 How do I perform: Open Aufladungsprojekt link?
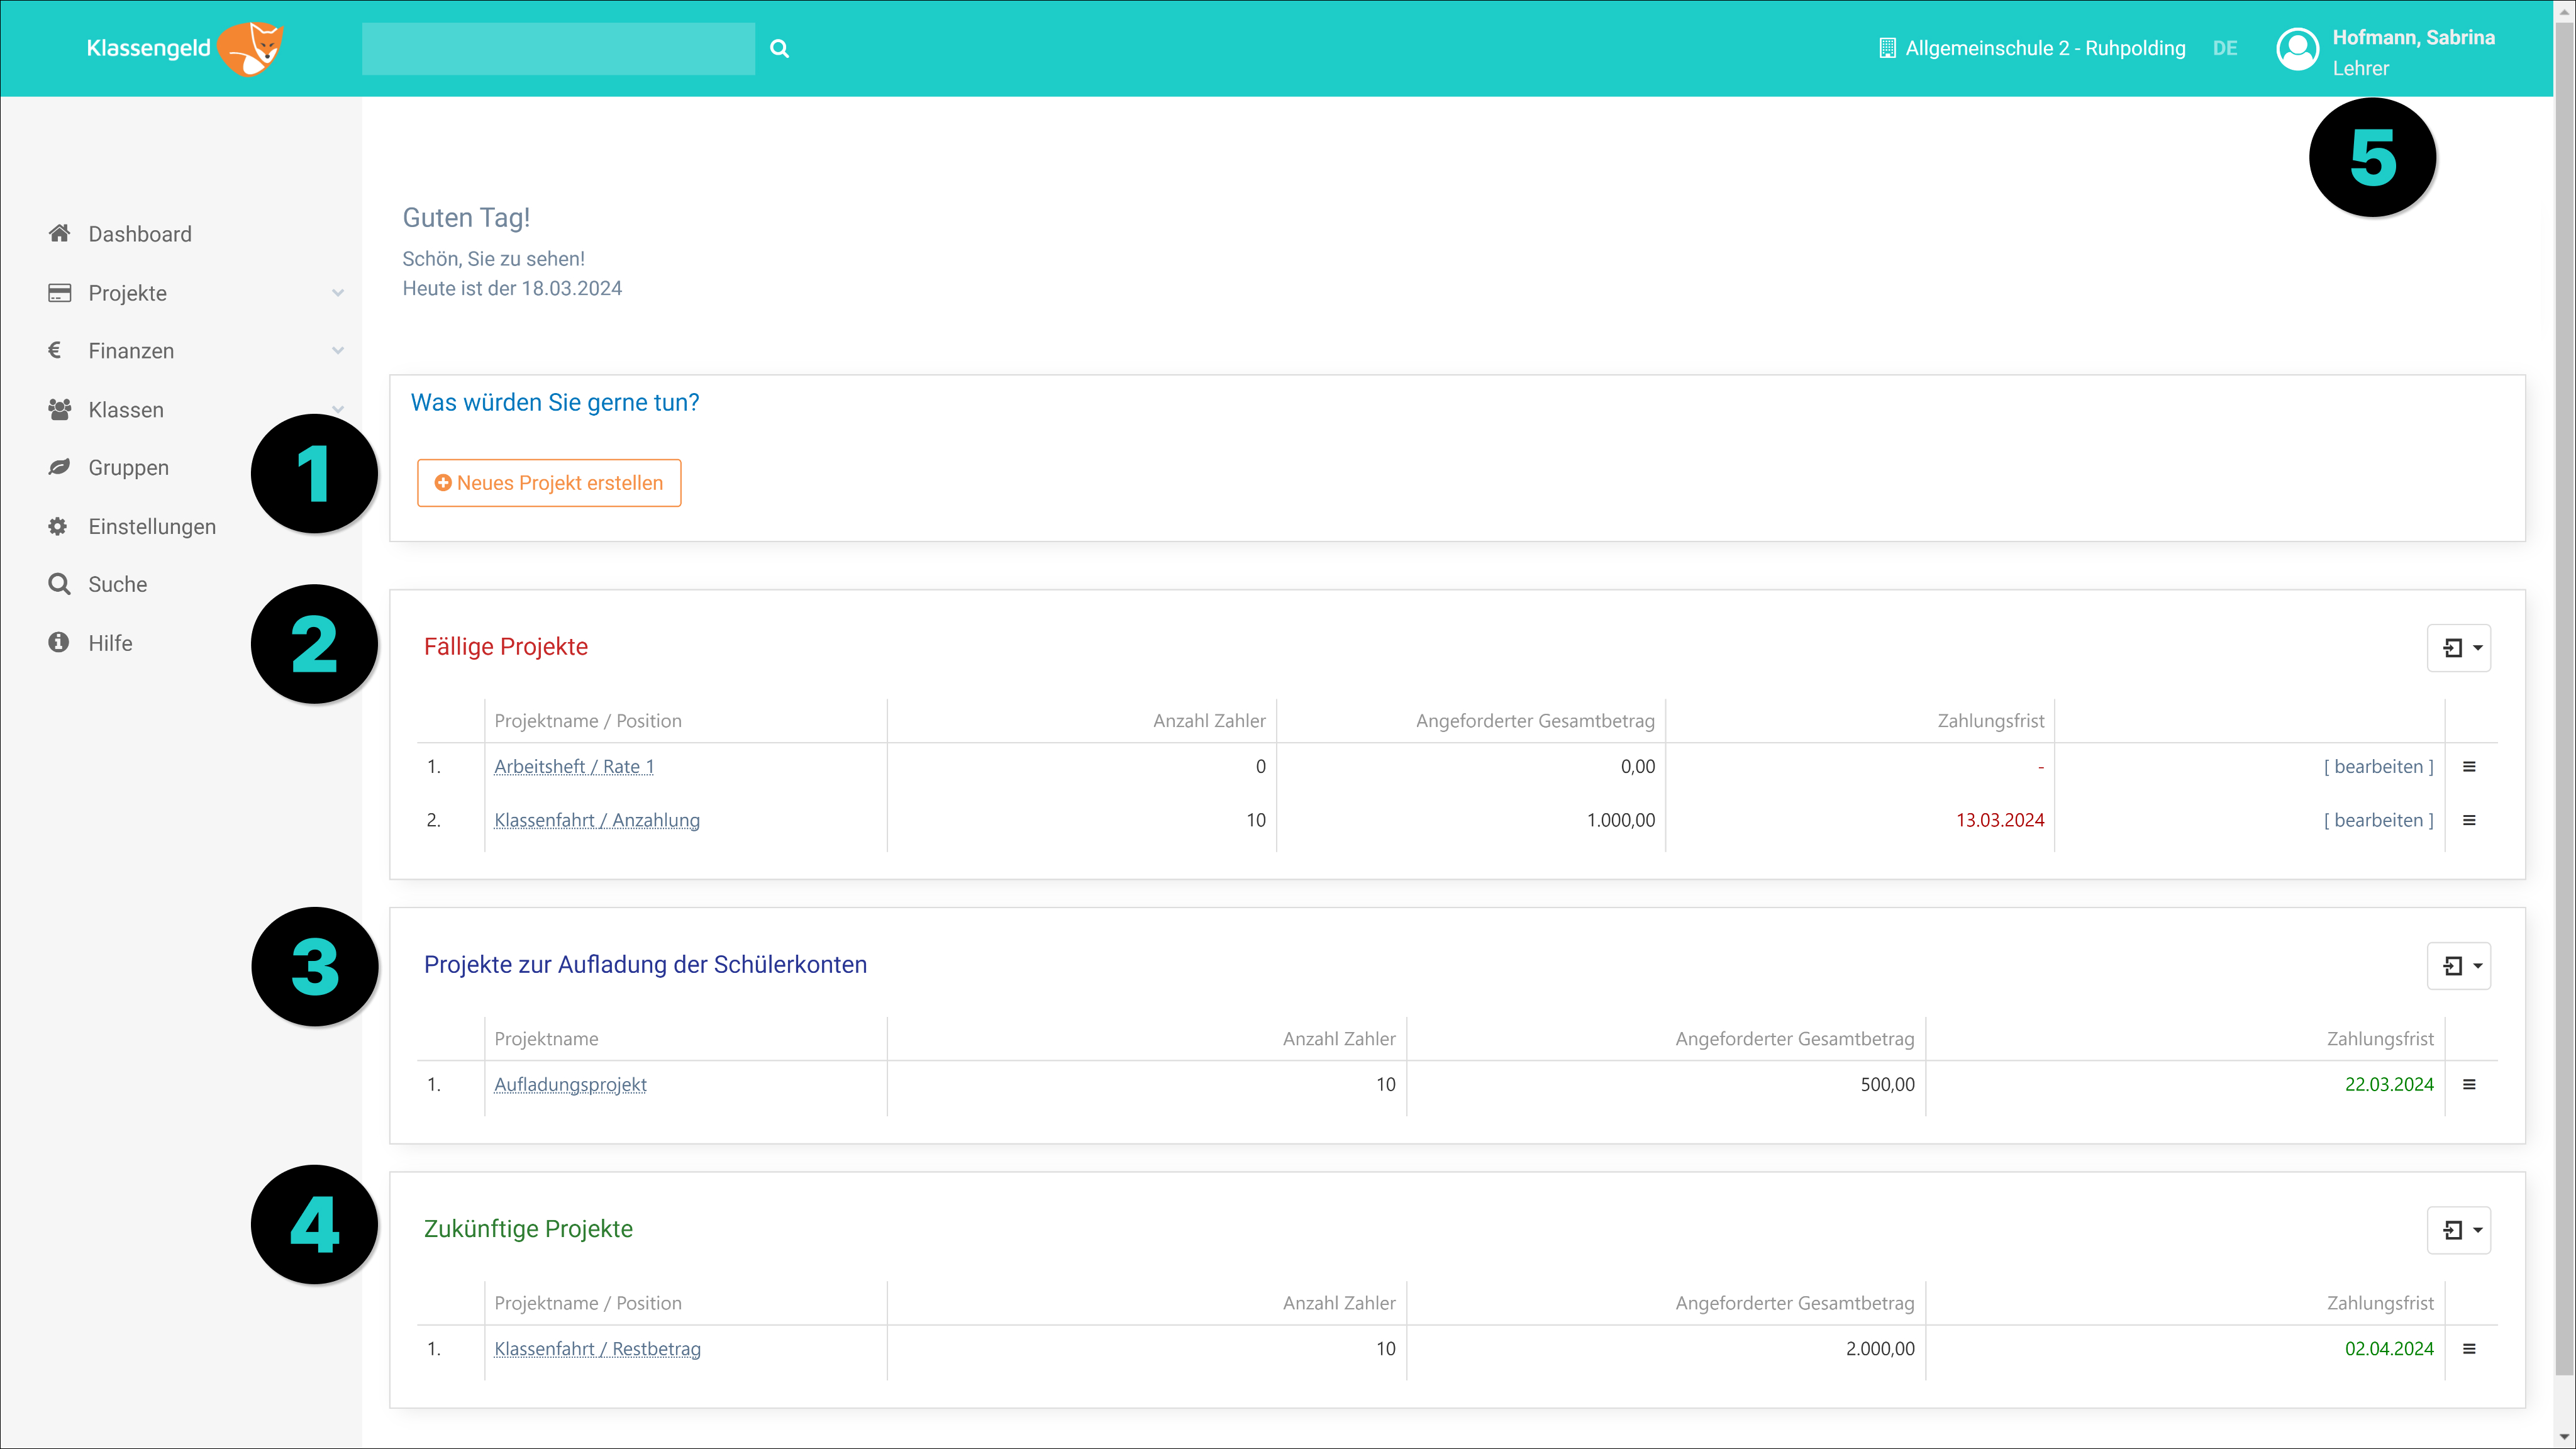coord(571,1085)
